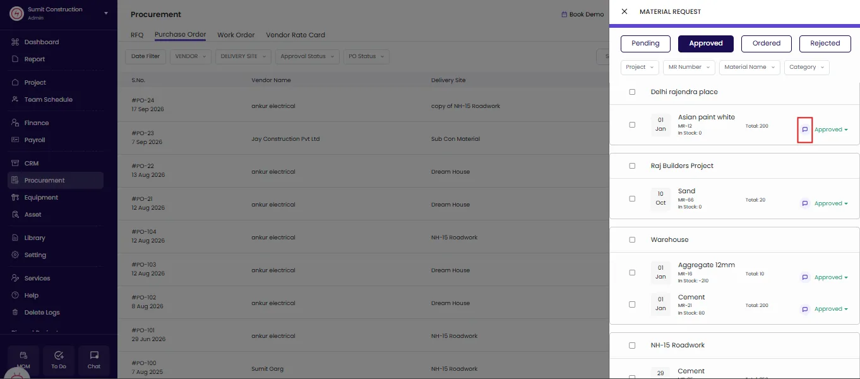The width and height of the screenshot is (860, 379).
Task: Check the Sand request checkbox
Action: [632, 199]
